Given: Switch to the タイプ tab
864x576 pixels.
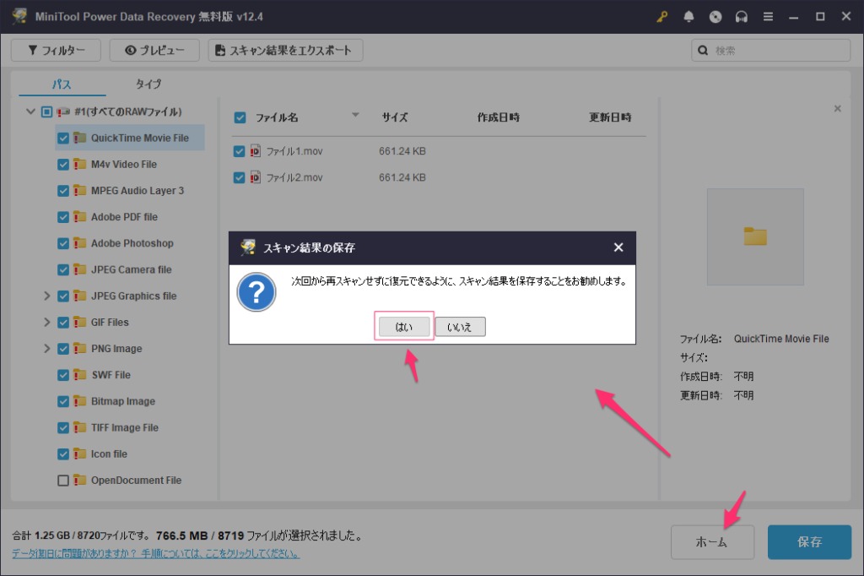Looking at the screenshot, I should tap(148, 84).
